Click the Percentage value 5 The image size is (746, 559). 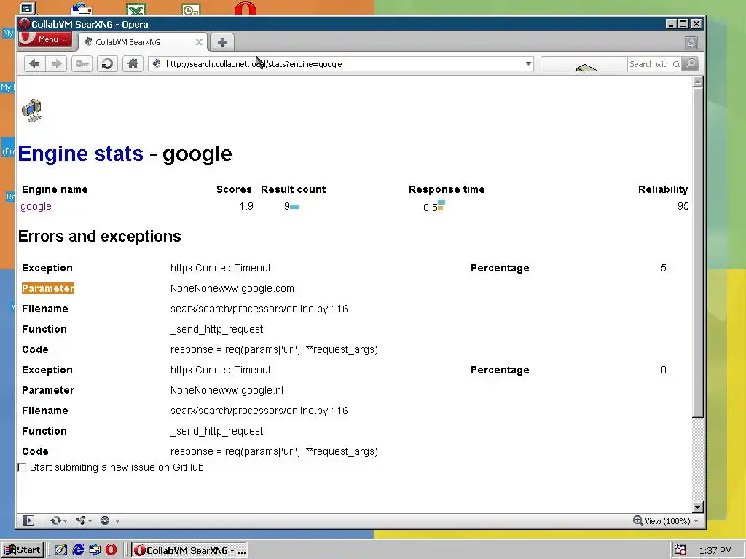pyautogui.click(x=663, y=268)
